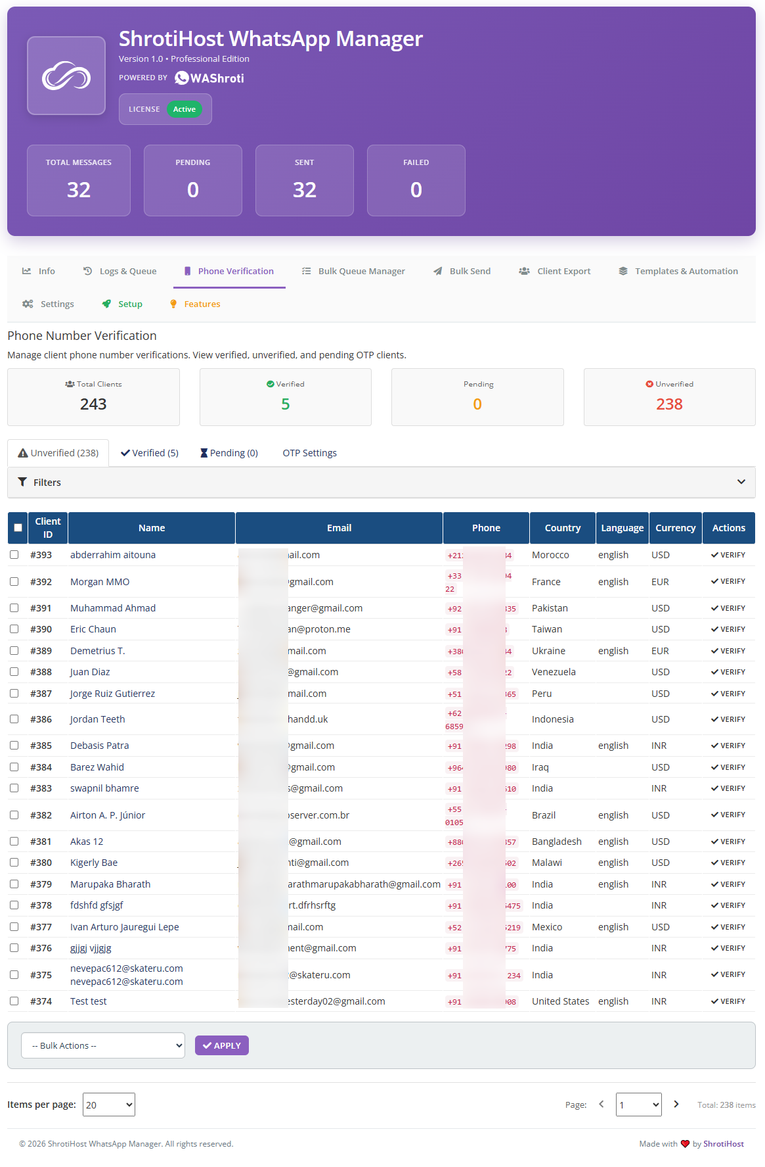The width and height of the screenshot is (765, 1167).
Task: Click the Templates & Automation layers icon
Action: tap(623, 271)
